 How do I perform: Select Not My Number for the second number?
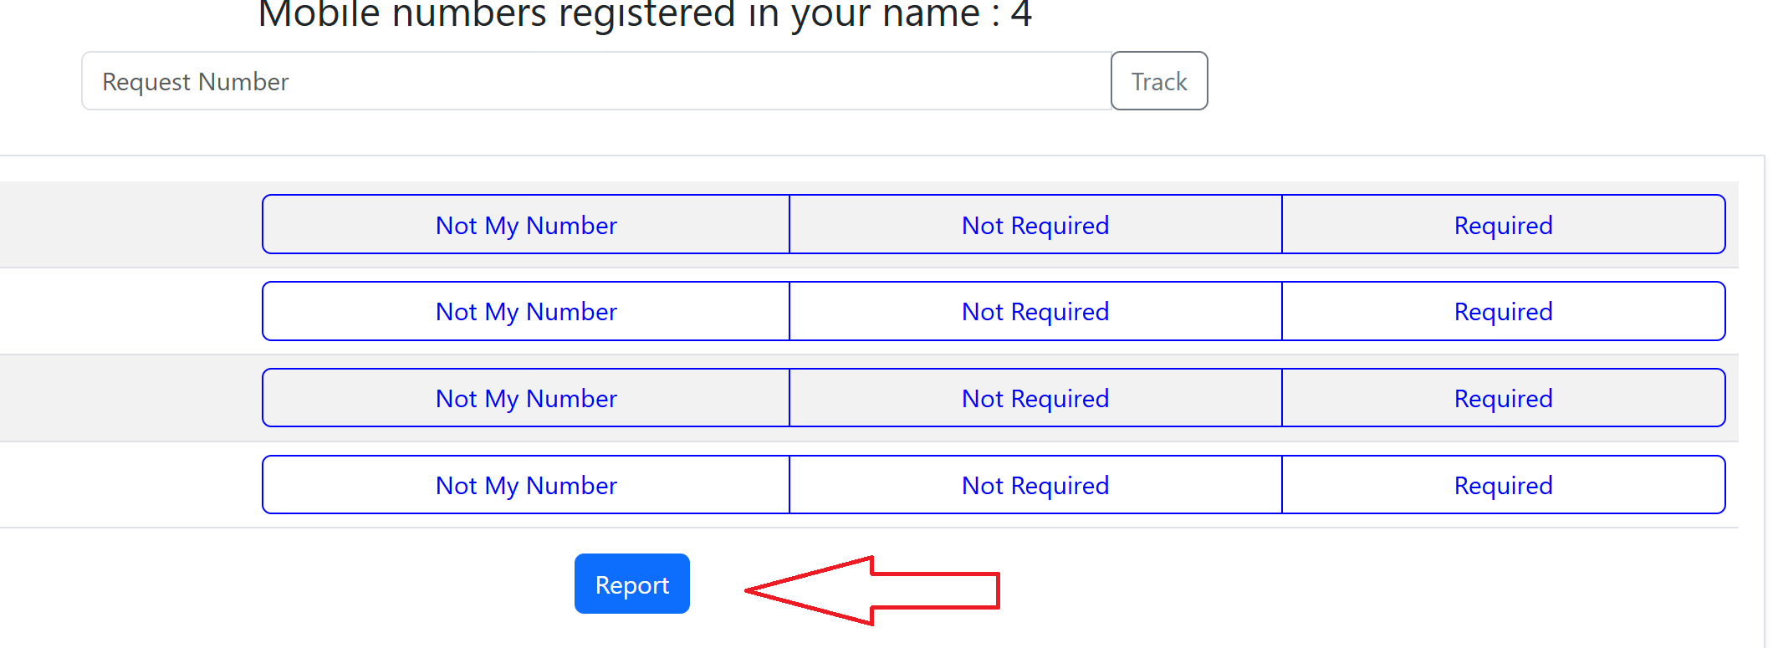(x=525, y=311)
